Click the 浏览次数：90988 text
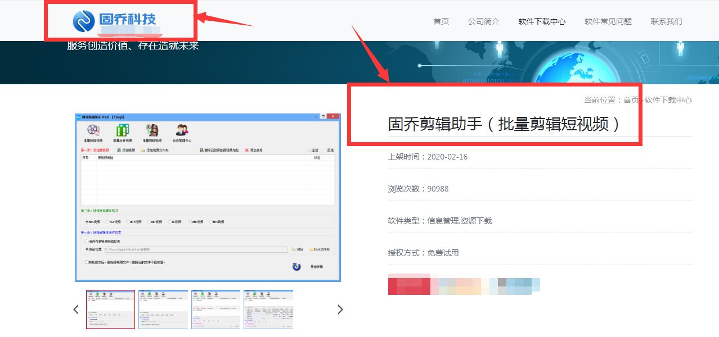 (418, 189)
